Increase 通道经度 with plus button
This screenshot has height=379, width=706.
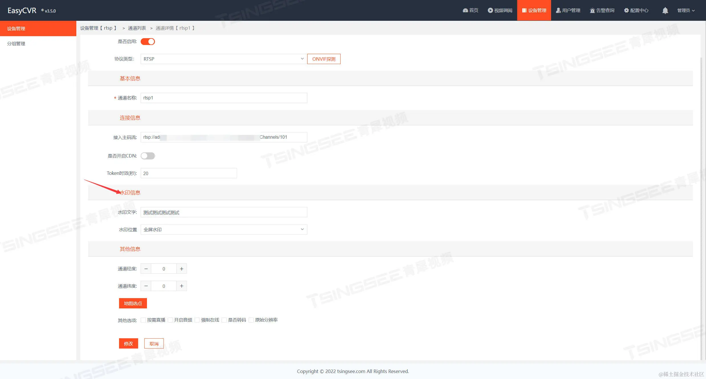pyautogui.click(x=181, y=269)
